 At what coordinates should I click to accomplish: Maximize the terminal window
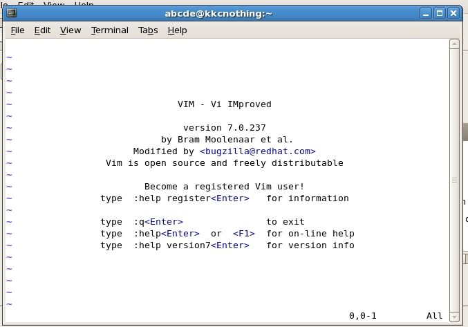(440, 13)
